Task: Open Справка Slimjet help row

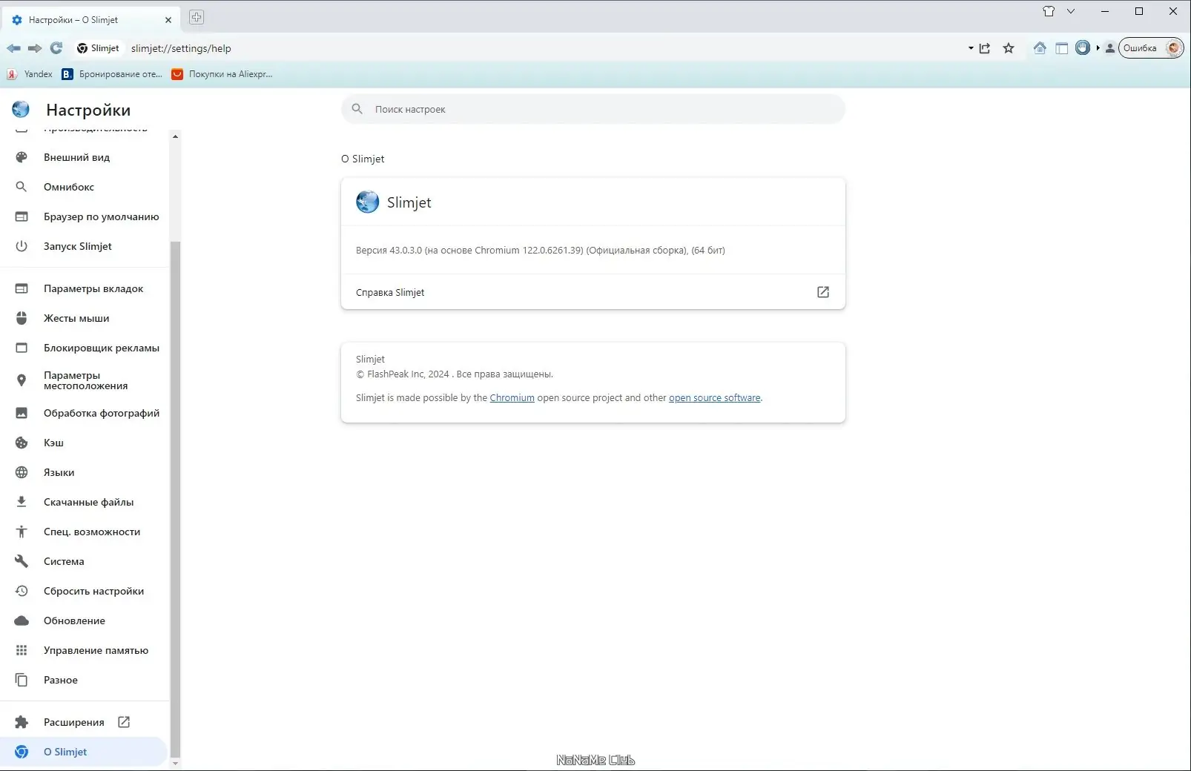Action: [593, 292]
